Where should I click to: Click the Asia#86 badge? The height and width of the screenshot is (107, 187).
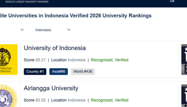pos(59,71)
